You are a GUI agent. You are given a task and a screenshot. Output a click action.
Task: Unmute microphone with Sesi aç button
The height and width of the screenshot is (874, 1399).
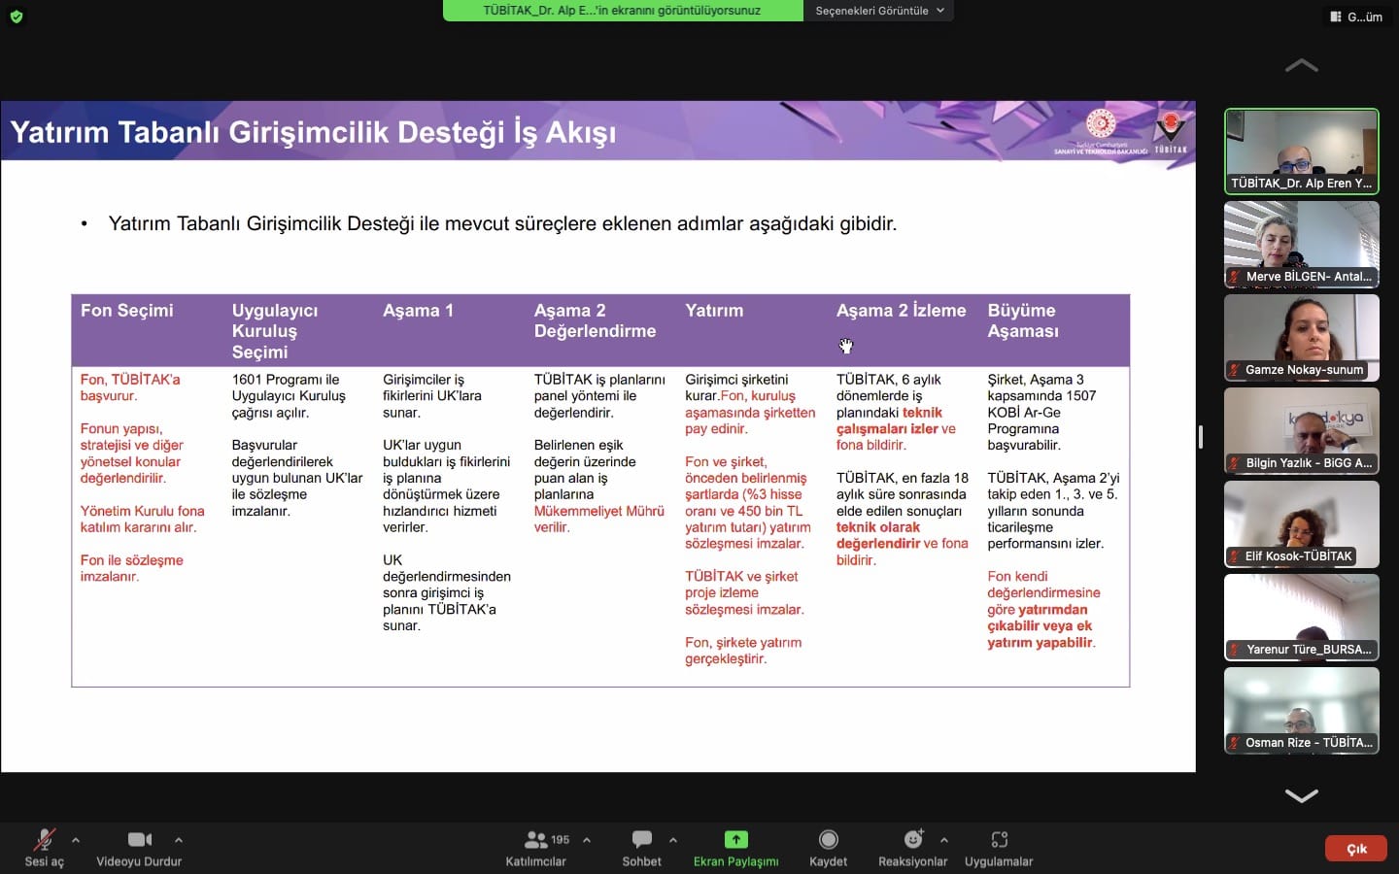44,847
